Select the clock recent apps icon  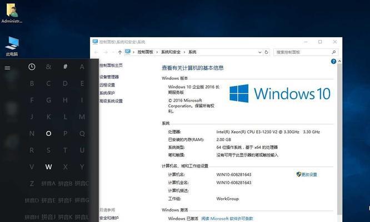(x=32, y=67)
